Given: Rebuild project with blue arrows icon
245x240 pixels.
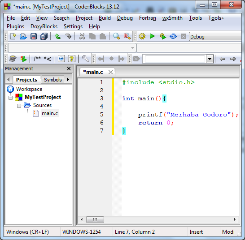Looking at the screenshot, I should [x=173, y=36].
